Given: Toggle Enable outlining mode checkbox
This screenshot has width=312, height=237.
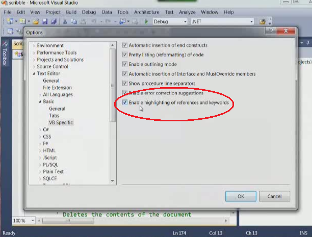Looking at the screenshot, I should click(x=125, y=64).
